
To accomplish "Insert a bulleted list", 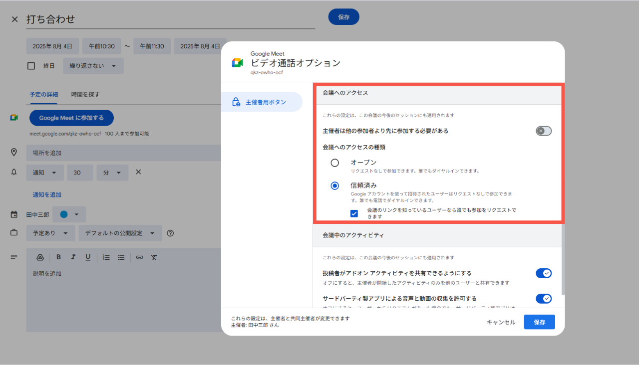I will click(121, 257).
